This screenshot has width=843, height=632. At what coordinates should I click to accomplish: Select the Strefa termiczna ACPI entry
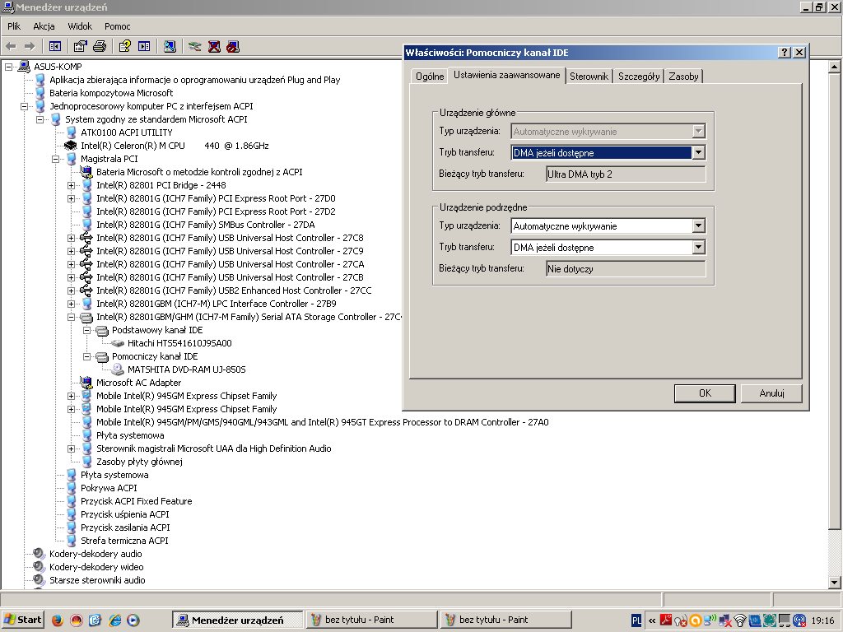coord(124,541)
